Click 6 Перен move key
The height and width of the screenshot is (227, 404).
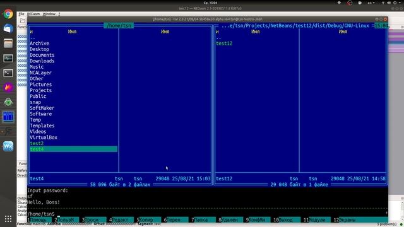pos(175,220)
